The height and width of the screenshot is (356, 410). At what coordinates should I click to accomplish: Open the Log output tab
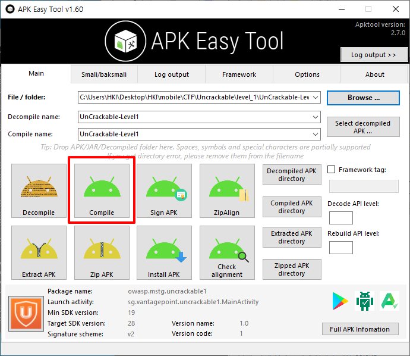[172, 74]
